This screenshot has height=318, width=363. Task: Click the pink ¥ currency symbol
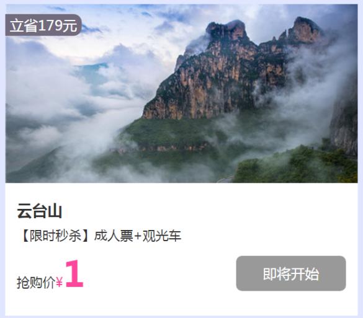(x=60, y=282)
